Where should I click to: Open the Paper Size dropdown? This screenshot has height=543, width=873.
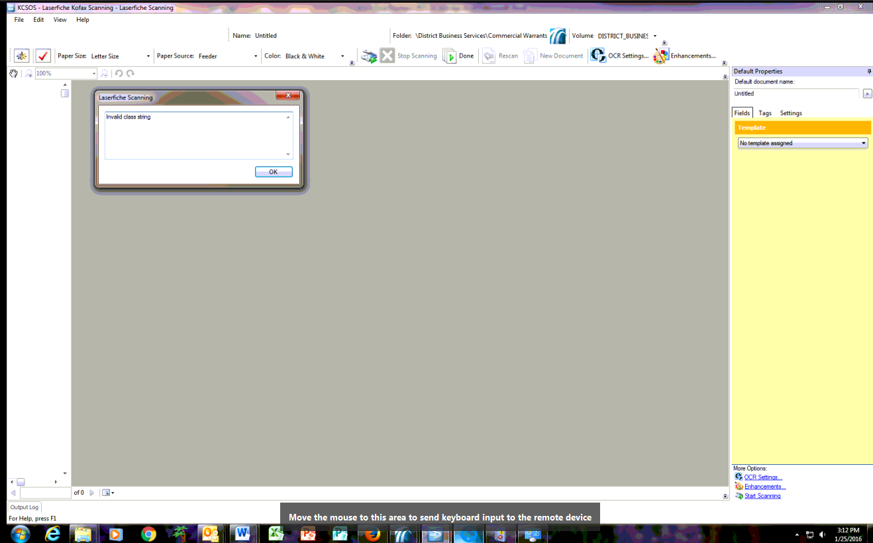click(x=148, y=56)
